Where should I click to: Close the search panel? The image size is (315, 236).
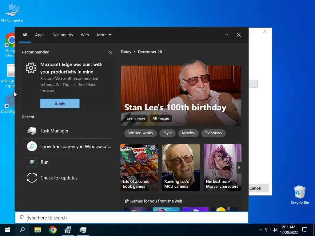[239, 35]
